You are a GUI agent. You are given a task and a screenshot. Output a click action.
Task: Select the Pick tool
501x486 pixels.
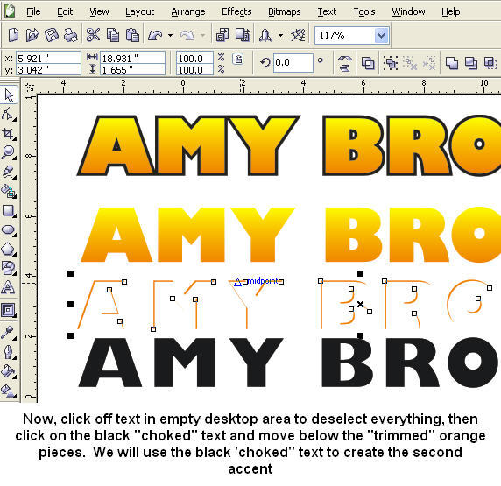(x=9, y=95)
